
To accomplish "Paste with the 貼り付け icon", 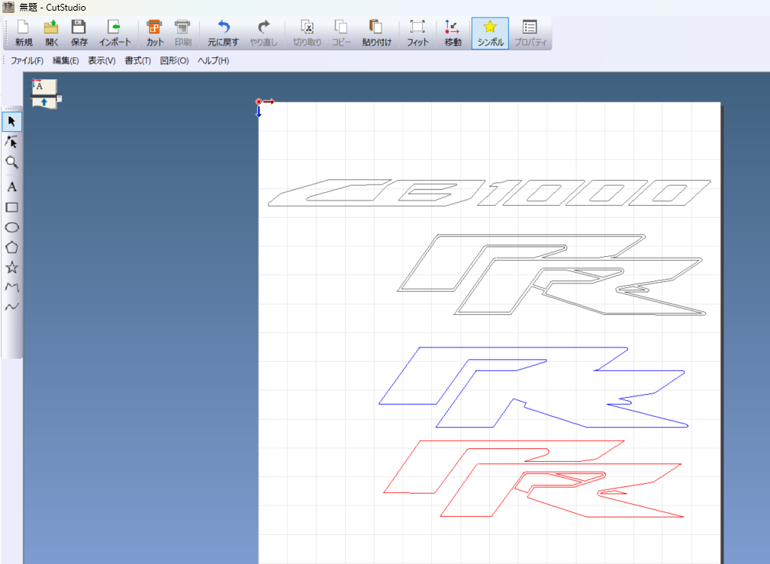I will tap(377, 34).
